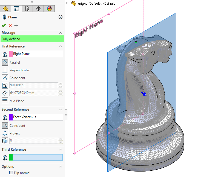This screenshot has height=177, width=198.
Task: Choose Mid Plane option icon
Action: pos(5,101)
